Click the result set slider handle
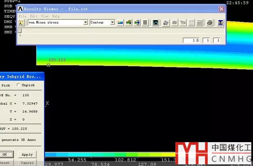The width and height of the screenshot is (253, 166). click(x=20, y=31)
